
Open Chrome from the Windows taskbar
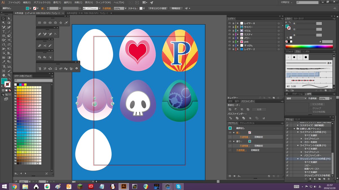click(14, 186)
